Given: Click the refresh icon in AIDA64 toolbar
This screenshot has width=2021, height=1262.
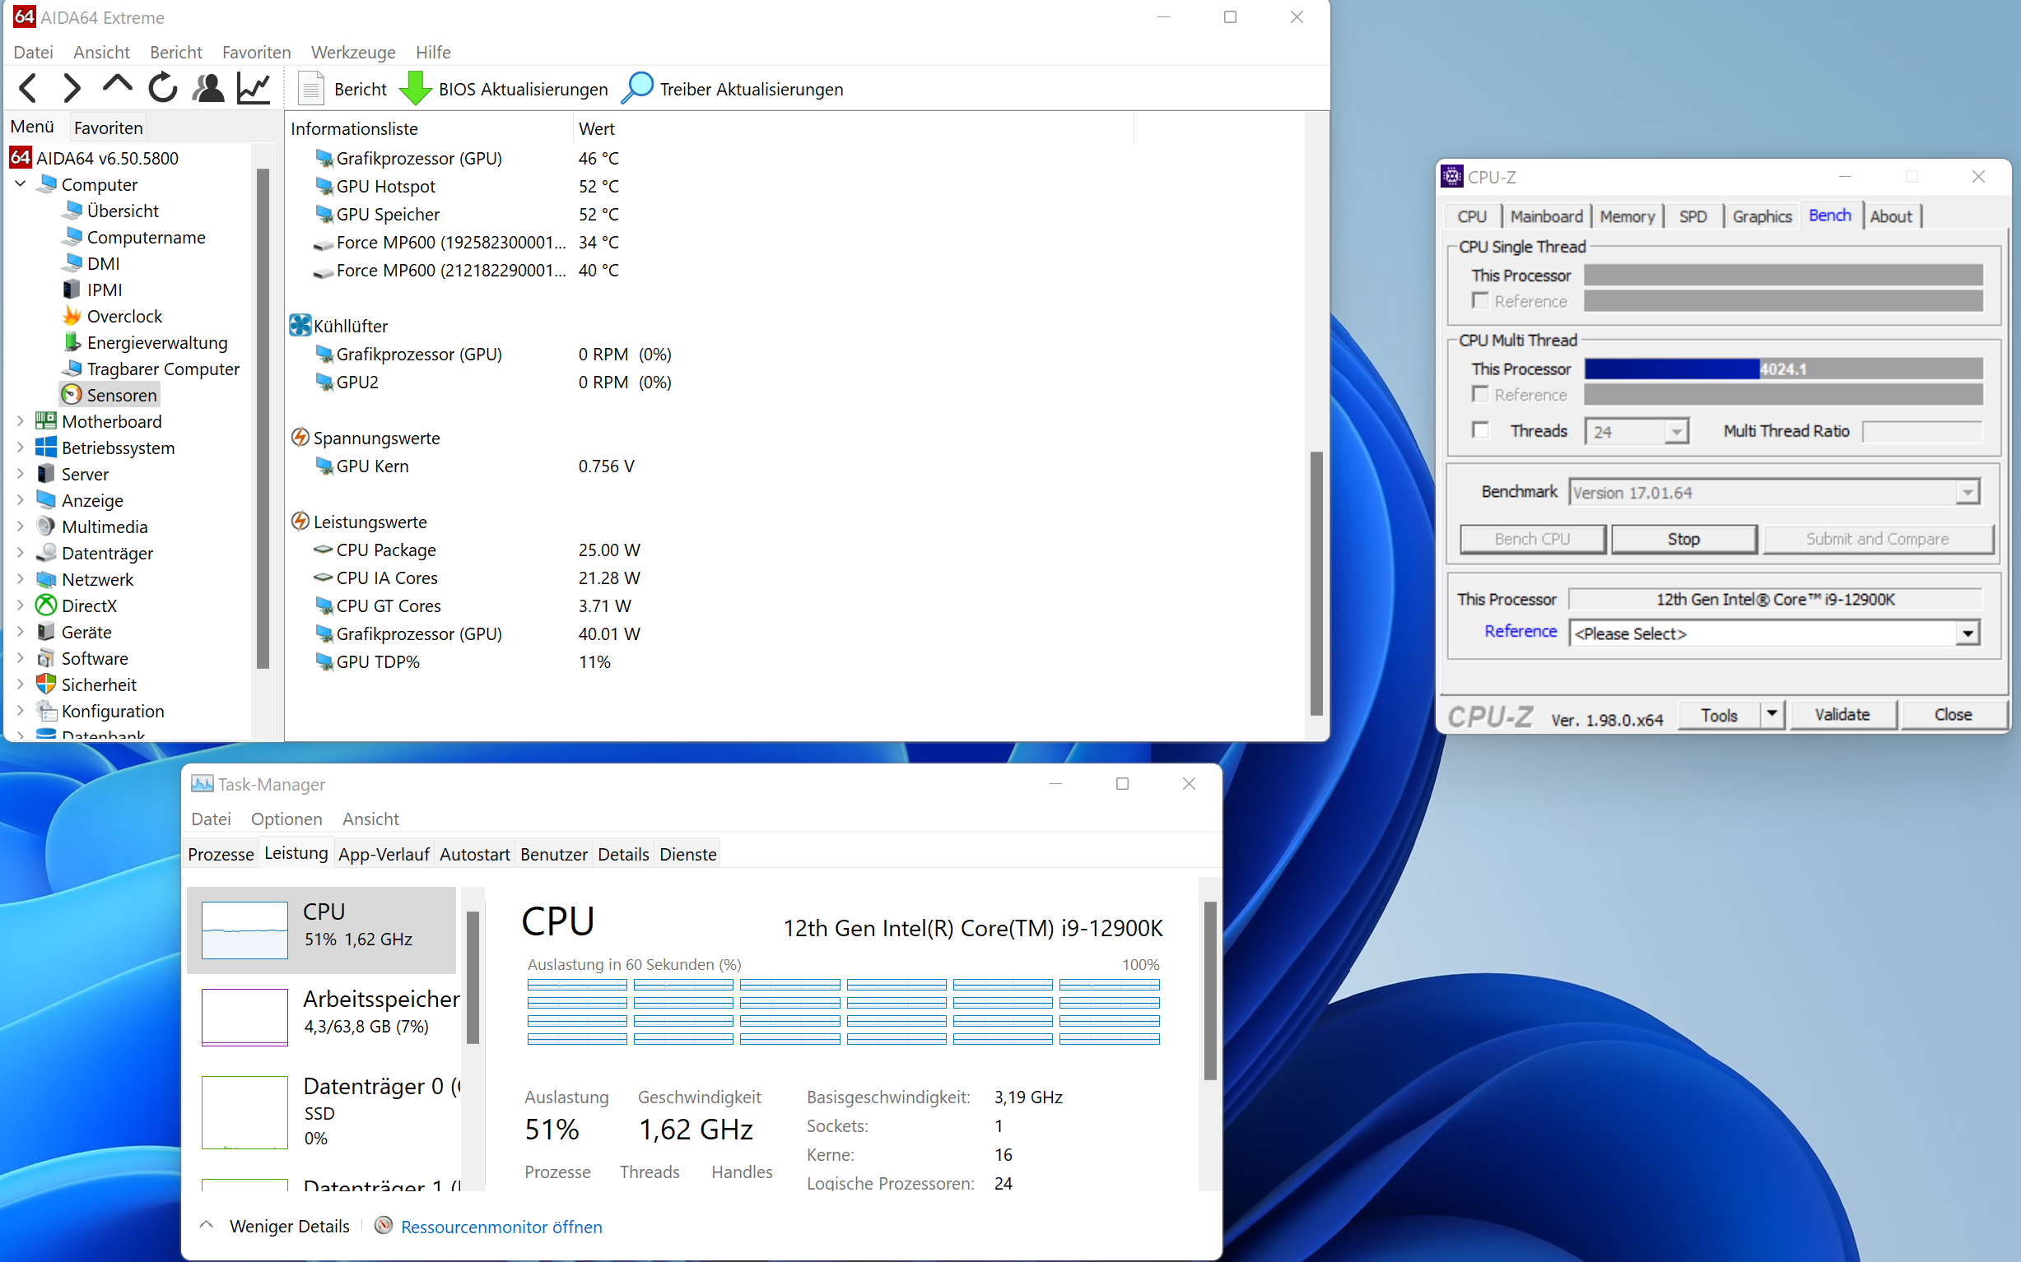Looking at the screenshot, I should 162,89.
